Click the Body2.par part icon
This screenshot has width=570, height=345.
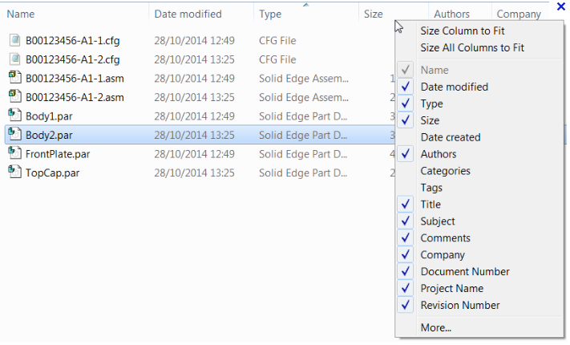tap(15, 134)
